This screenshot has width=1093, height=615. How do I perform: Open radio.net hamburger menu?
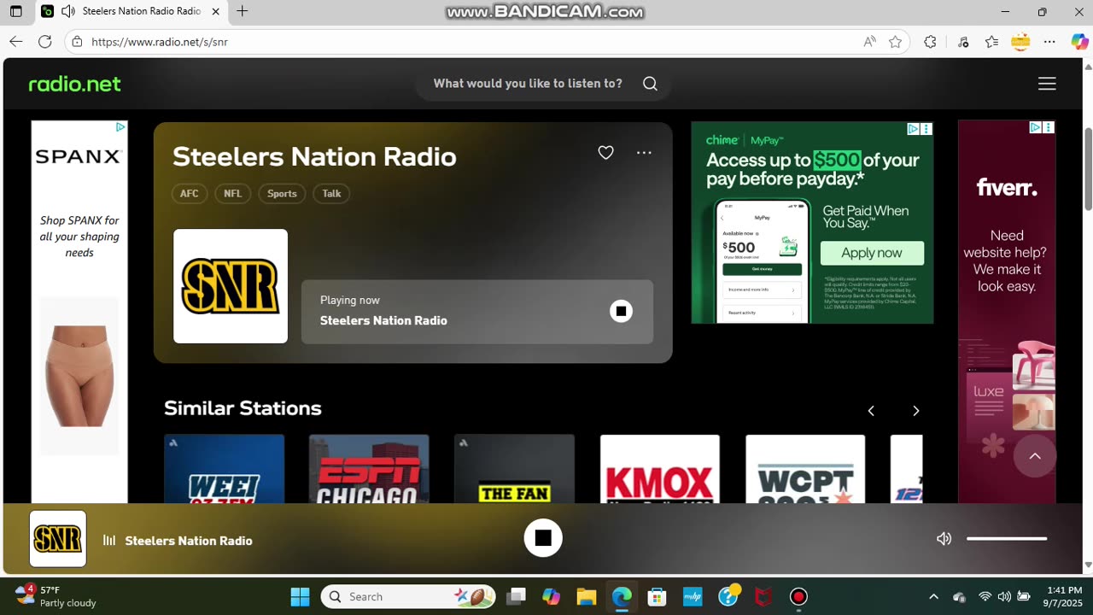click(1047, 84)
